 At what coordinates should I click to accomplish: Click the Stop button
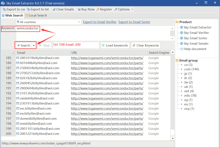coord(45,45)
